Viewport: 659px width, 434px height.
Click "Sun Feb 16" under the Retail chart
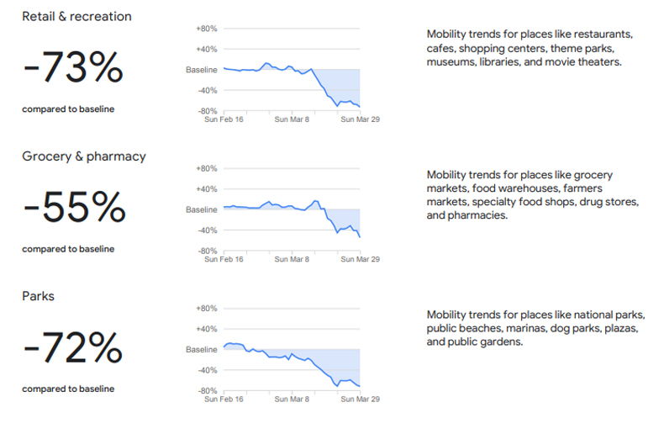(x=224, y=119)
